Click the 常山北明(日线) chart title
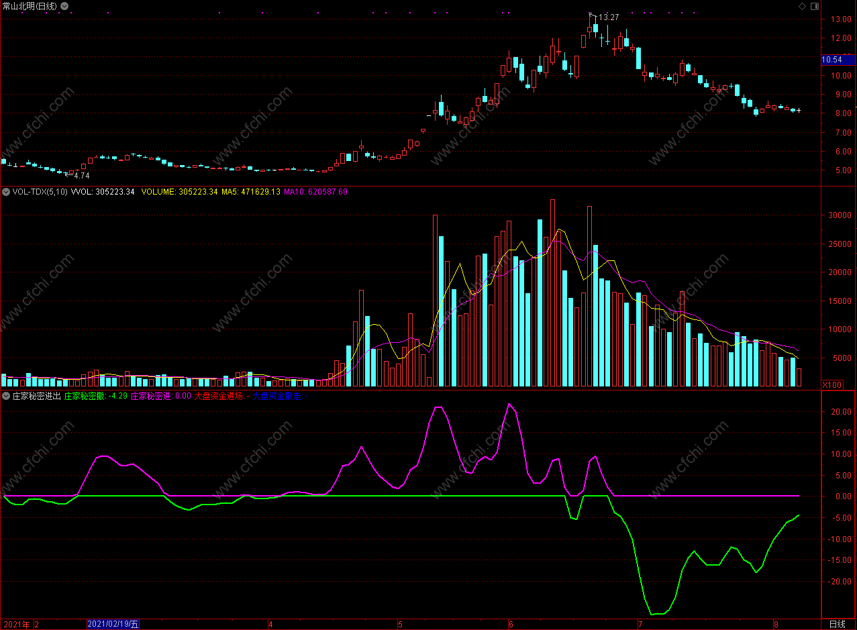 pyautogui.click(x=30, y=6)
